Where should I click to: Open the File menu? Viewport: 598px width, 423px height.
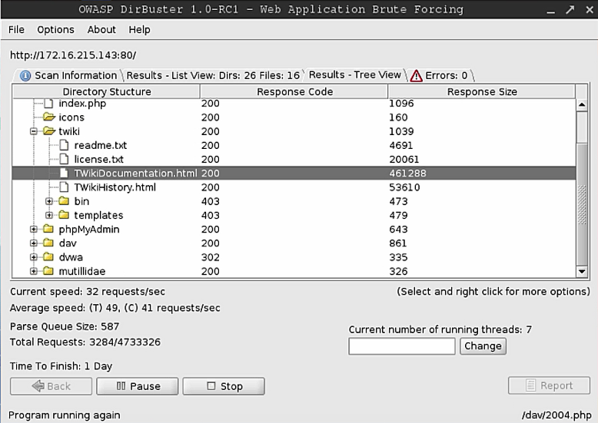[x=16, y=29]
